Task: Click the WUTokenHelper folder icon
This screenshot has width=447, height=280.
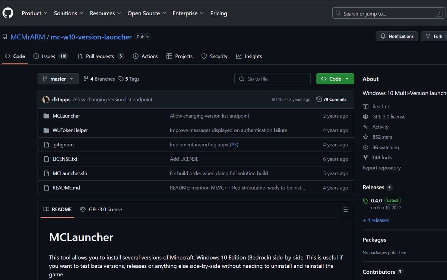Action: pyautogui.click(x=46, y=130)
